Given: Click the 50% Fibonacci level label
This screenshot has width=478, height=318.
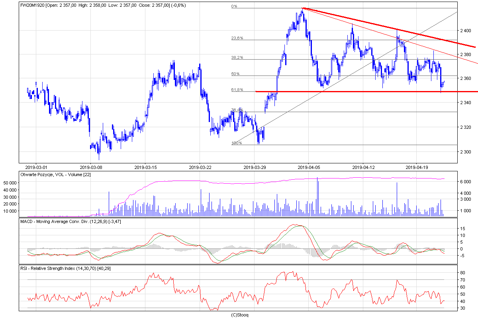Looking at the screenshot, I should click(235, 74).
